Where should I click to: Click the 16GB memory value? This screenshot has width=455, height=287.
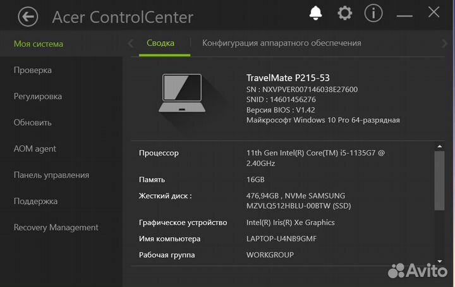255,180
